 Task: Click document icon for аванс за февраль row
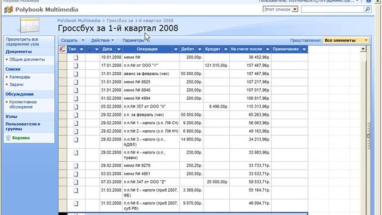[76, 74]
